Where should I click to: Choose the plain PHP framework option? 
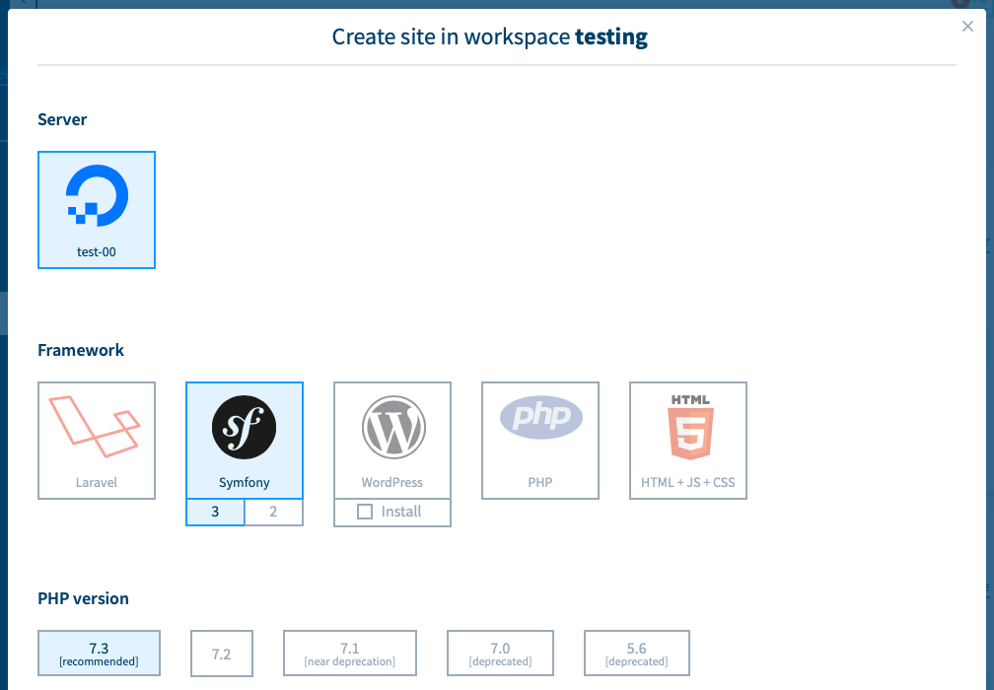click(x=540, y=441)
